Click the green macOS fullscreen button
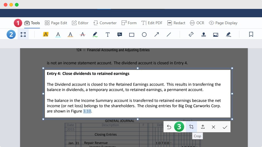 17,5
